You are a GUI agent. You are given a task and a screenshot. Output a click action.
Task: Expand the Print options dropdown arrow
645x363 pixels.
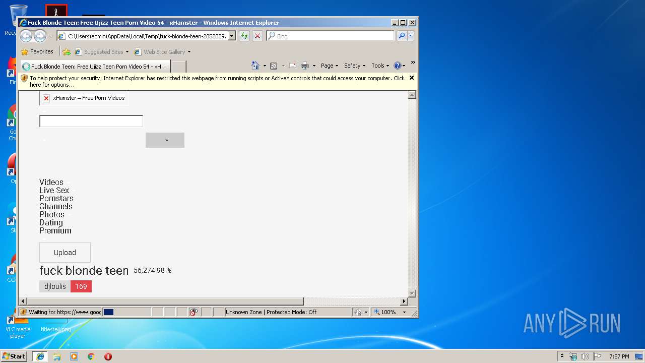click(x=314, y=66)
